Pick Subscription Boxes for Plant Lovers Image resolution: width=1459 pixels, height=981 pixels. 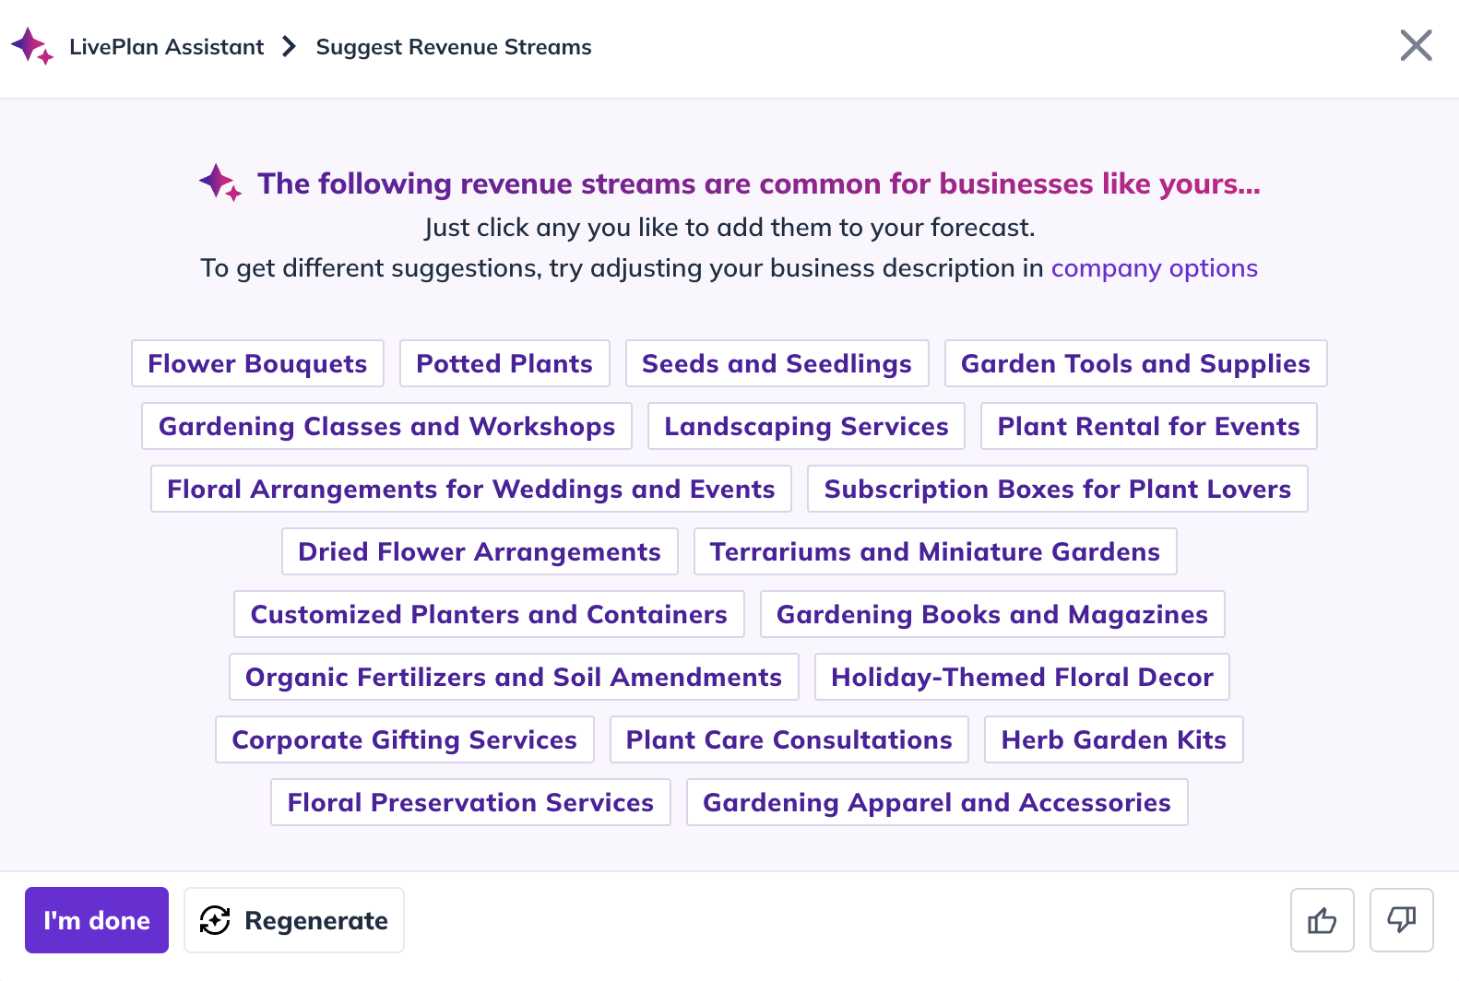tap(1057, 489)
